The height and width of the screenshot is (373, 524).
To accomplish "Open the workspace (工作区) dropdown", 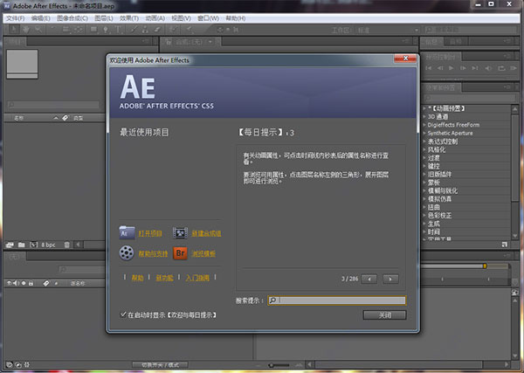I will tap(387, 30).
